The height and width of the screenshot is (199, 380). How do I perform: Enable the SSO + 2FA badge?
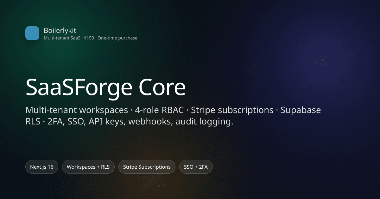tap(196, 167)
